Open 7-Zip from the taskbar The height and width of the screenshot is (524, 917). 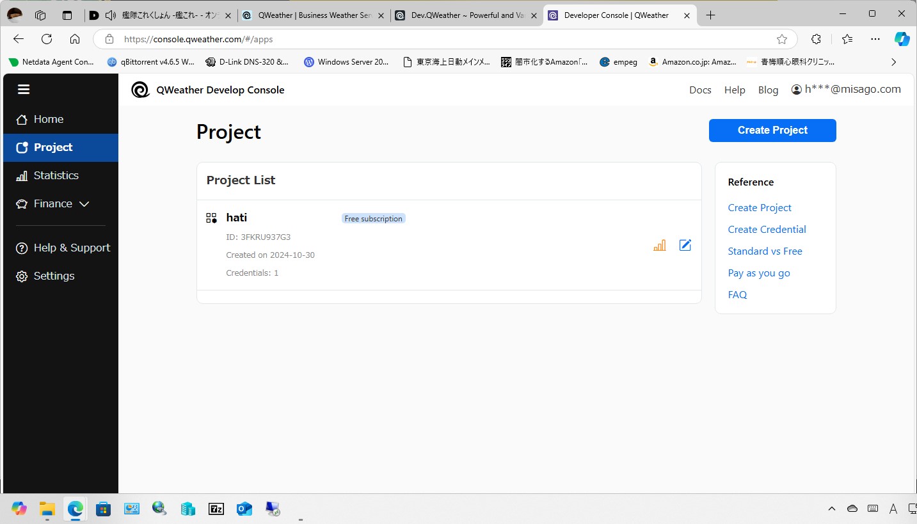click(x=216, y=509)
